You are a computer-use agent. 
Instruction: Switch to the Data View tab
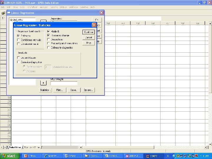(x=15, y=147)
